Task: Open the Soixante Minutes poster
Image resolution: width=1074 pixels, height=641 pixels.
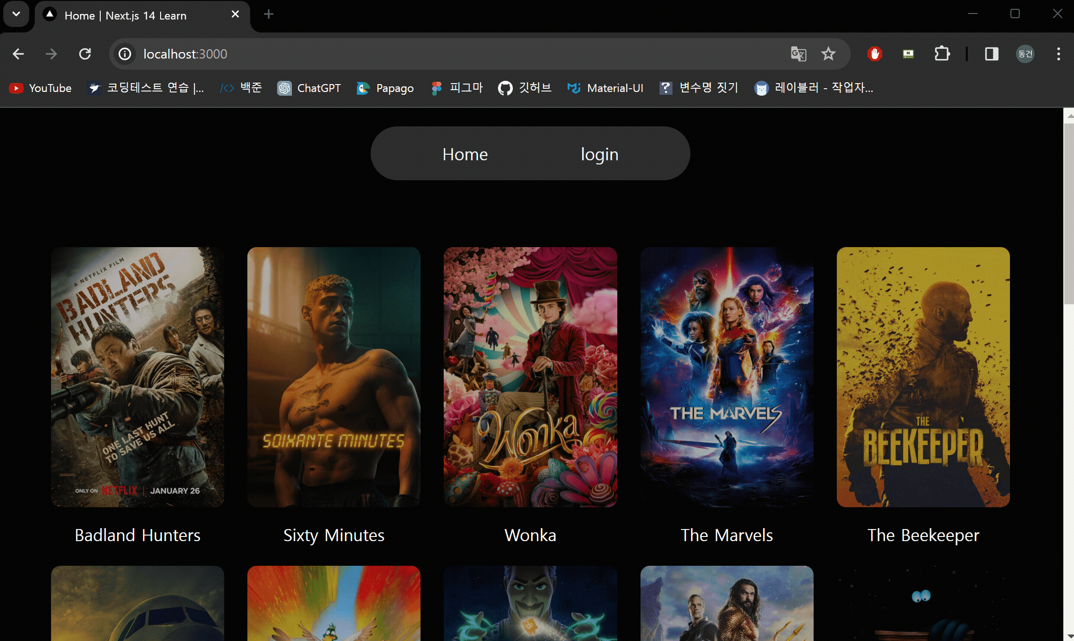Action: (x=334, y=377)
